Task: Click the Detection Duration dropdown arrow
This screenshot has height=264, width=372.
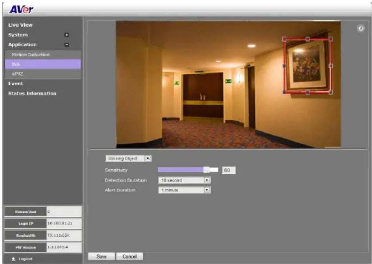Action: click(x=207, y=180)
